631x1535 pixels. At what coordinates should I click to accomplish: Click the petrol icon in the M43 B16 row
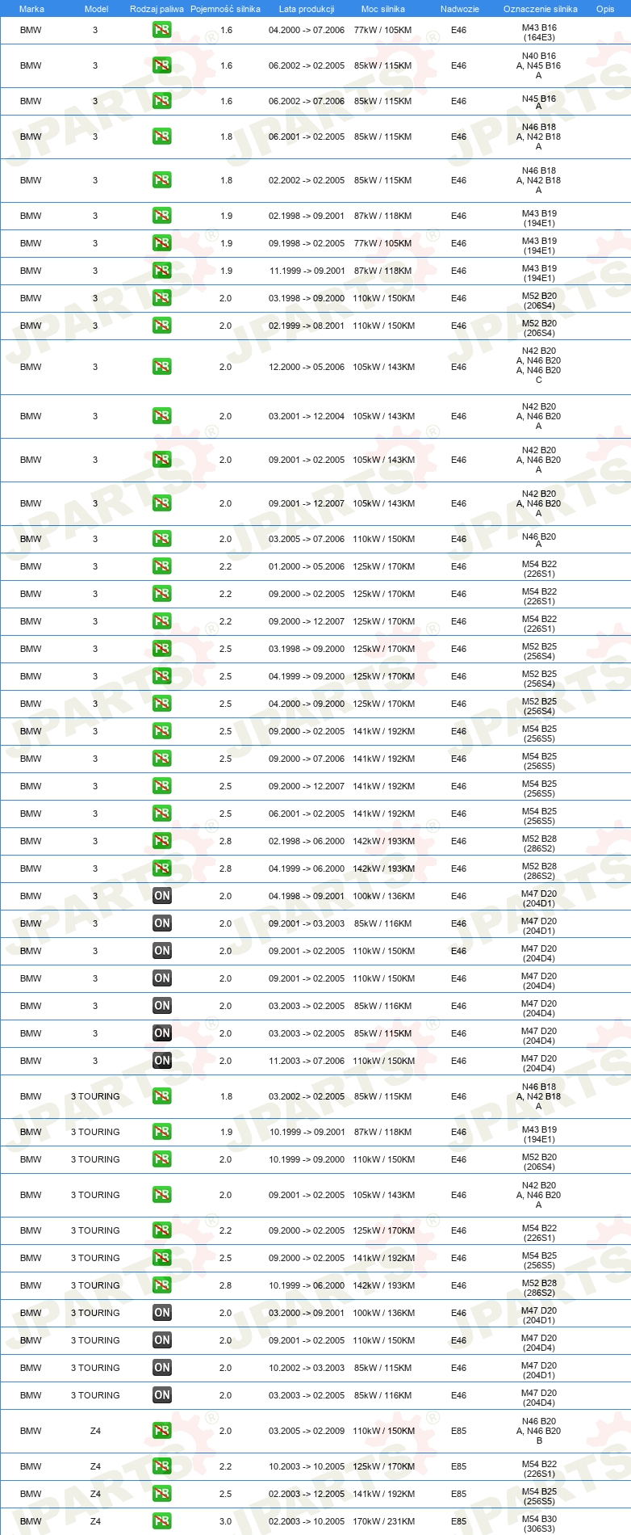162,30
